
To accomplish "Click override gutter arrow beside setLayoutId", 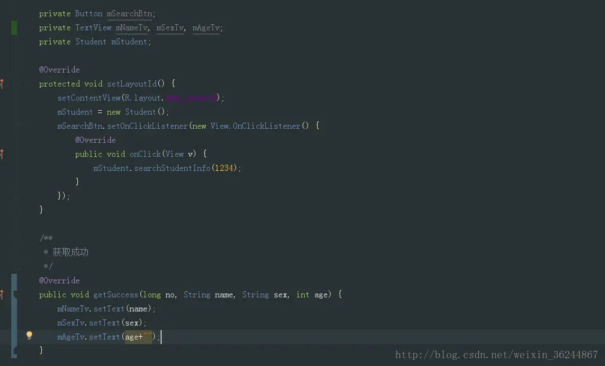I will [x=2, y=84].
